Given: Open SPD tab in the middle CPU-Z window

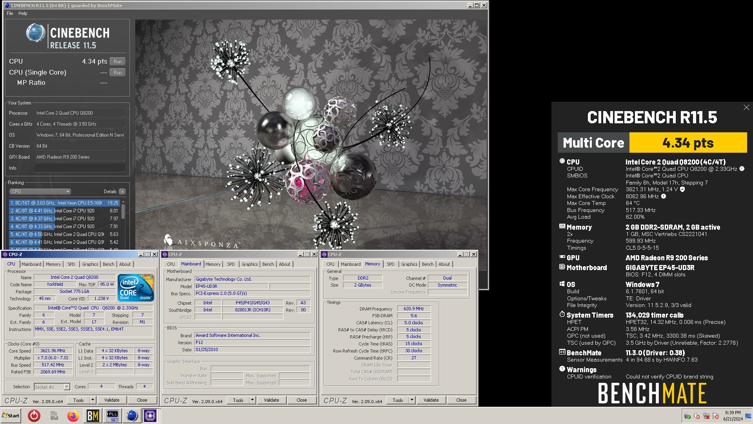Looking at the screenshot, I should (x=231, y=264).
